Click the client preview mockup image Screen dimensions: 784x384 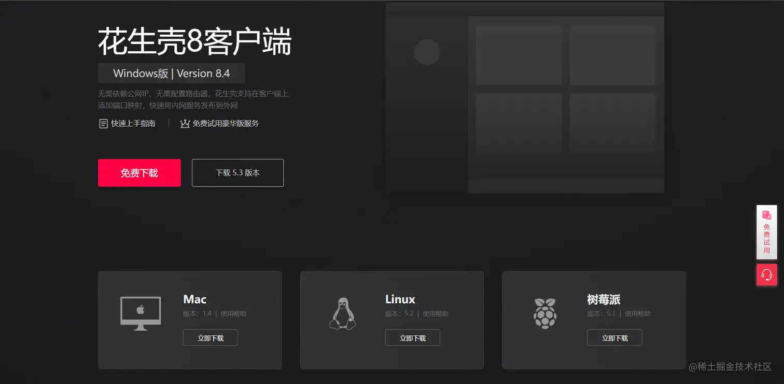525,98
